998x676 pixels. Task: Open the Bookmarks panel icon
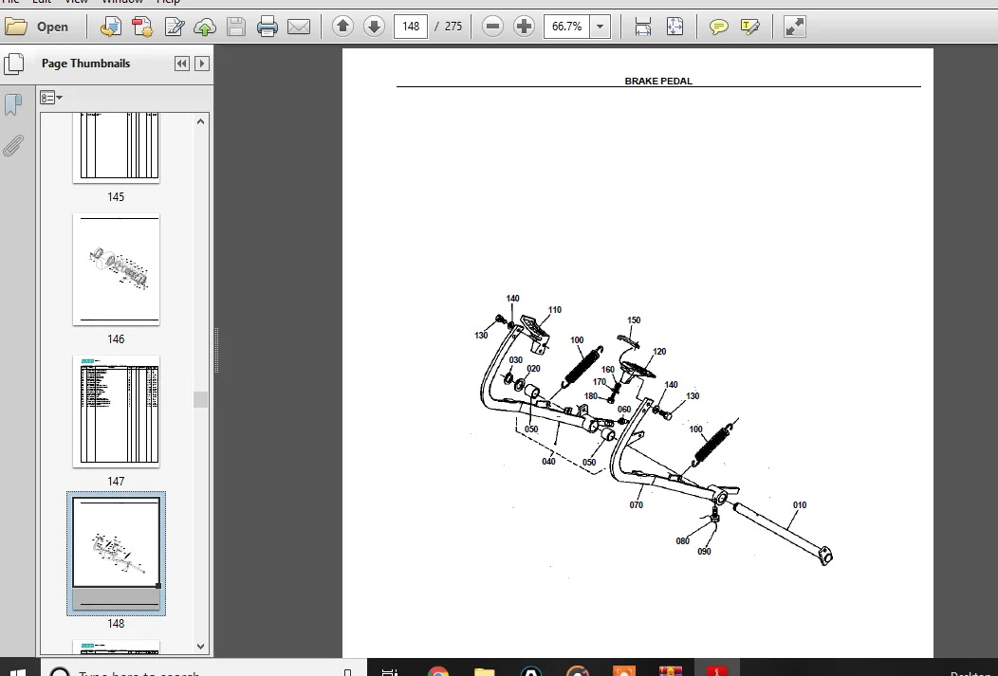tap(13, 105)
